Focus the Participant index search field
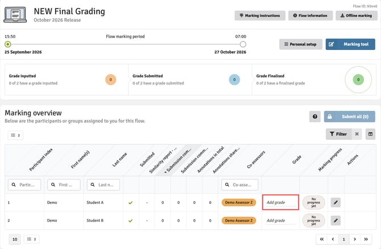381x249 pixels. [x=24, y=185]
